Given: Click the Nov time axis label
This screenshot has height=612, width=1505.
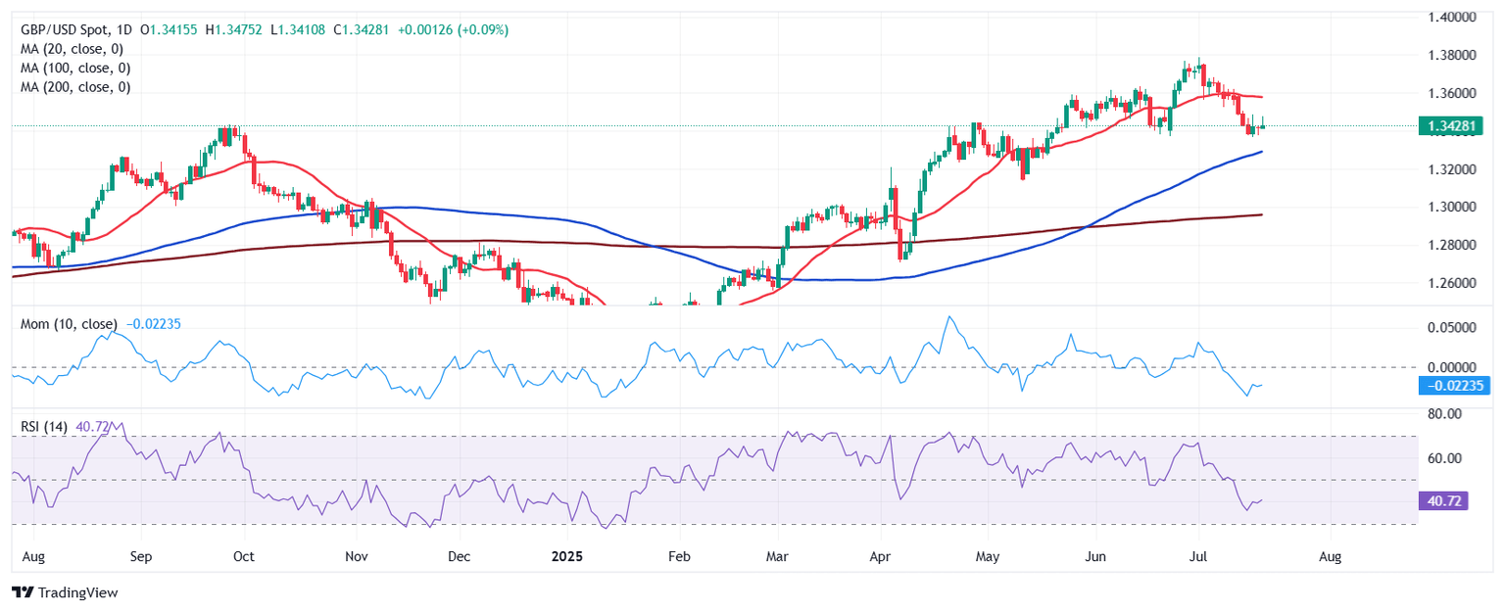Looking at the screenshot, I should coord(357,557).
